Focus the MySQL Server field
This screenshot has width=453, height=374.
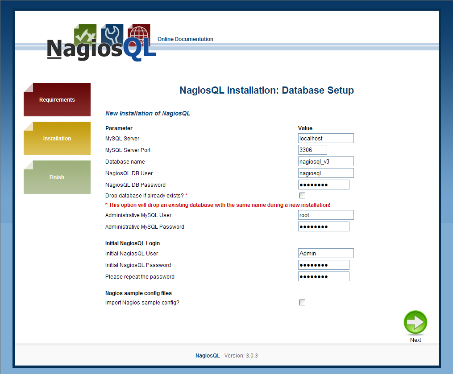pyautogui.click(x=326, y=138)
